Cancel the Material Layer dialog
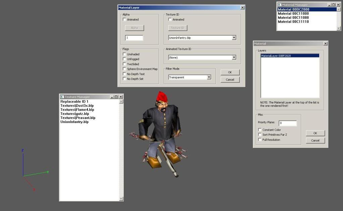This screenshot has width=343, height=211. (x=230, y=80)
